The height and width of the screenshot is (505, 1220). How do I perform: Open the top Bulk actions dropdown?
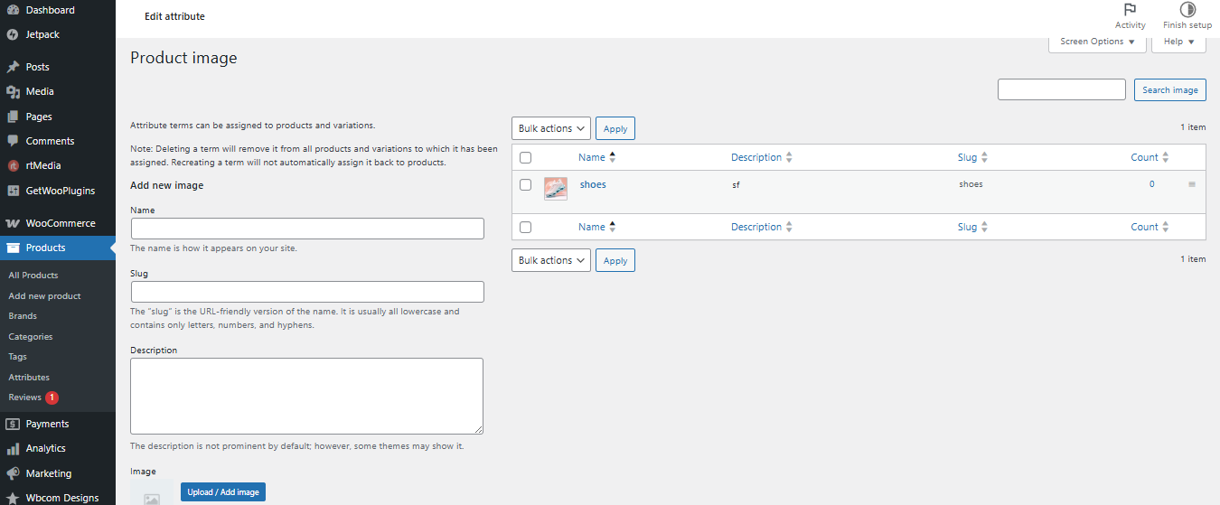tap(551, 128)
